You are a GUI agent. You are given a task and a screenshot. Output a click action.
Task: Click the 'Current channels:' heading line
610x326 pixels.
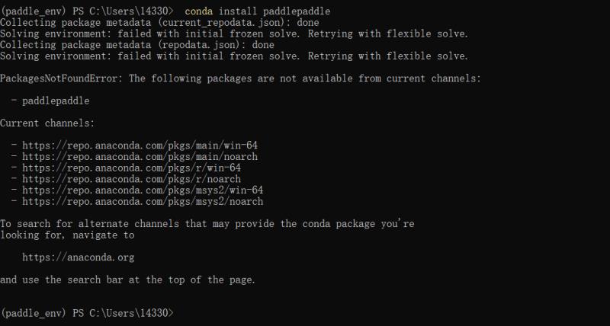click(47, 123)
